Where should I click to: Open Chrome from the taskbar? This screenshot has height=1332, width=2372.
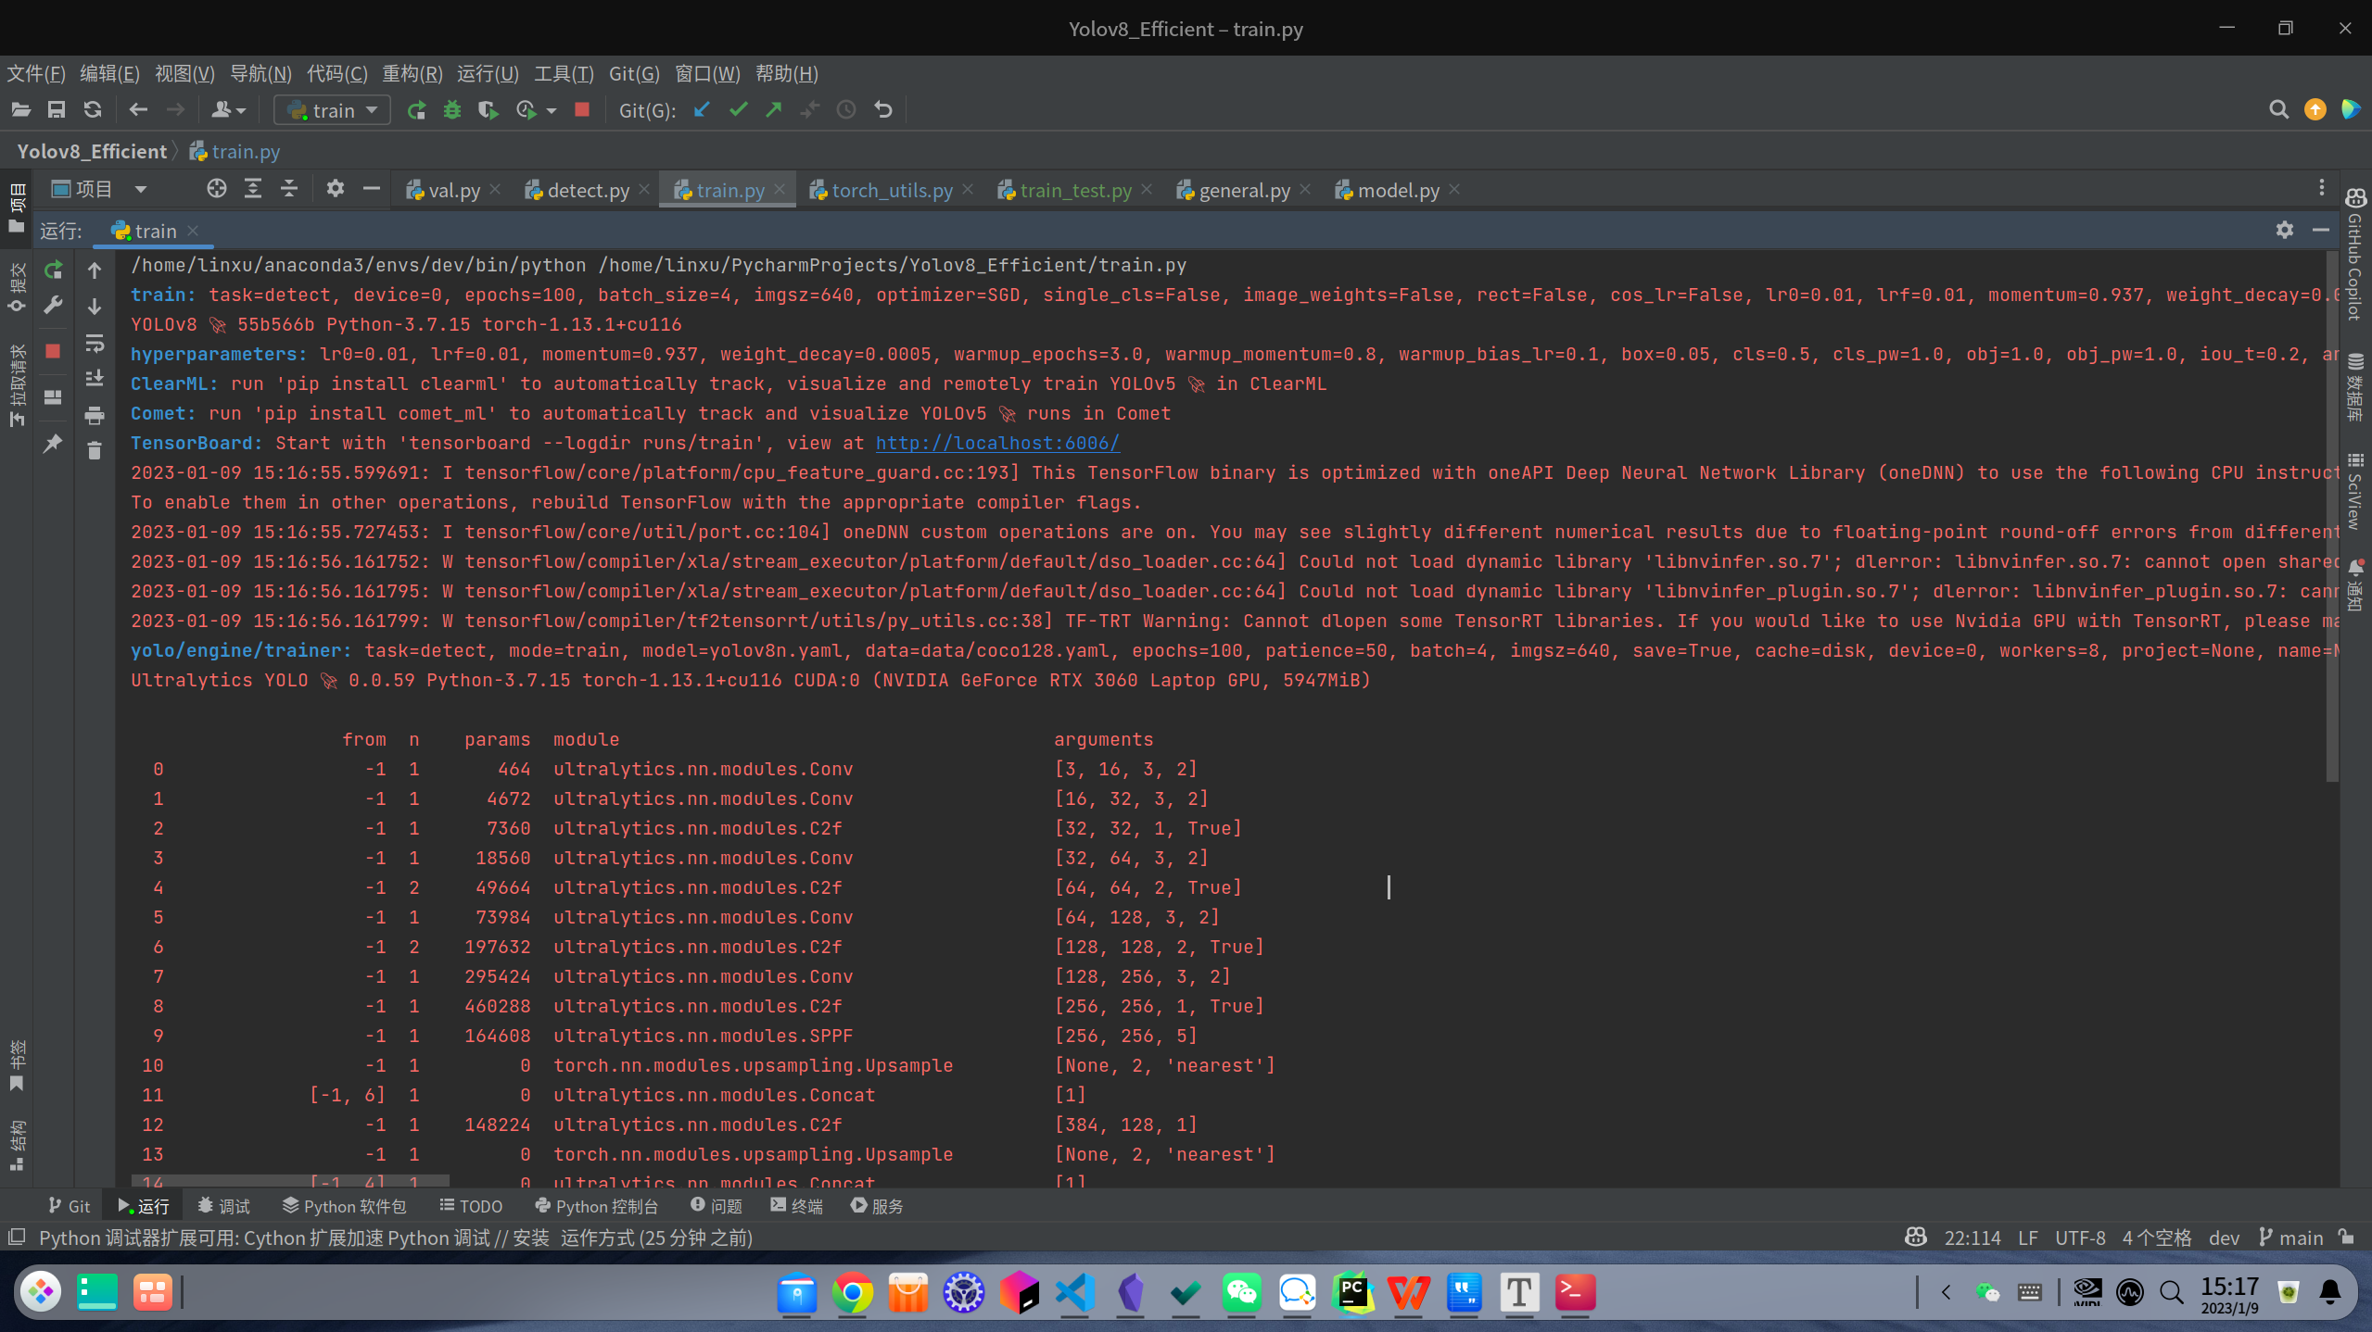pos(852,1292)
